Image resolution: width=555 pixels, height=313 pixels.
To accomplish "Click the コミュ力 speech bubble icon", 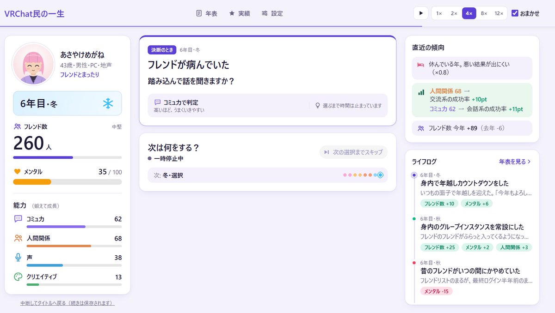I will pyautogui.click(x=18, y=219).
